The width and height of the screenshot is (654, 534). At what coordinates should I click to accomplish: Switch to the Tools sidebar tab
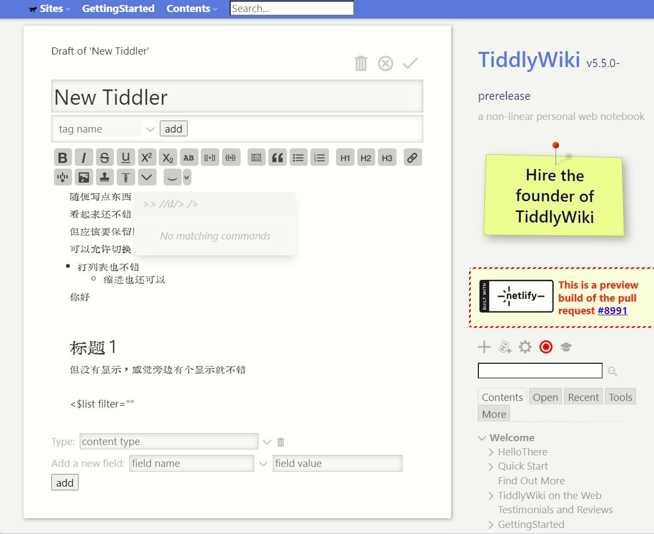tap(620, 397)
